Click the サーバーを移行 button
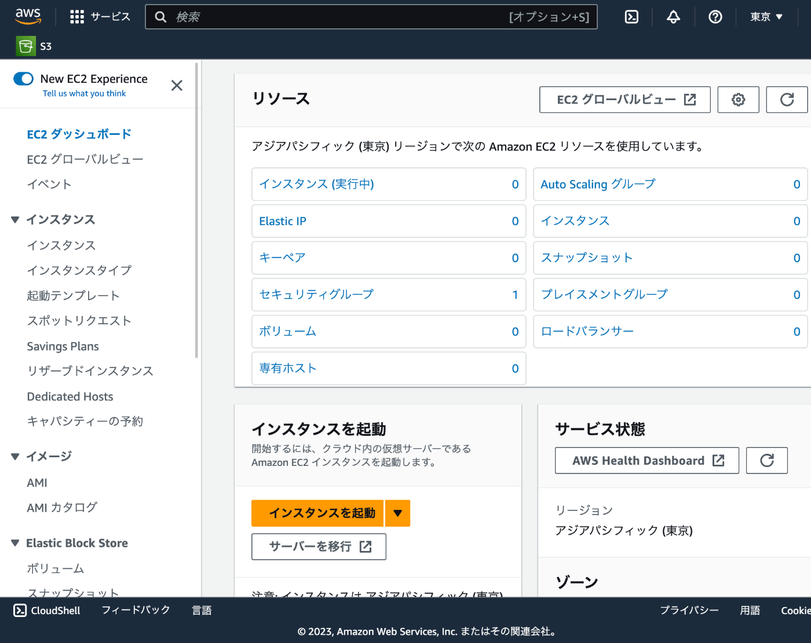Viewport: 811px width, 643px height. 319,546
